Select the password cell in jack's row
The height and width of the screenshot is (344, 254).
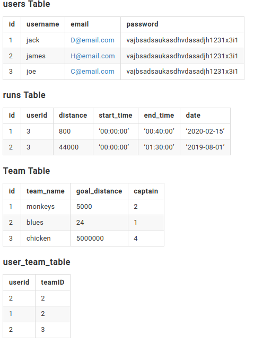click(x=182, y=40)
